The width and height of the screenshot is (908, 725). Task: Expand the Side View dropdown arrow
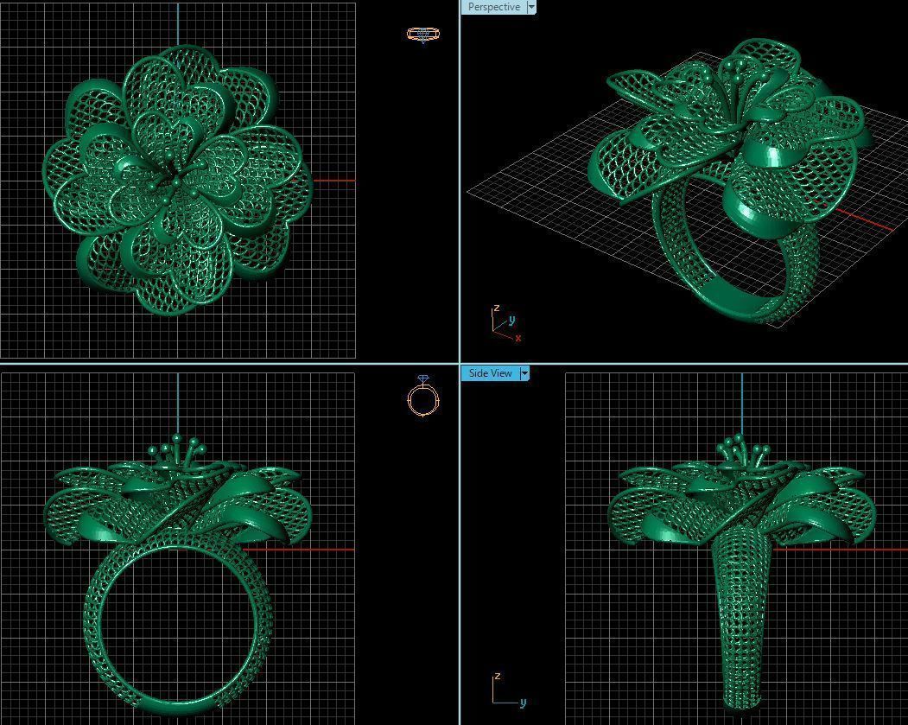(x=524, y=373)
